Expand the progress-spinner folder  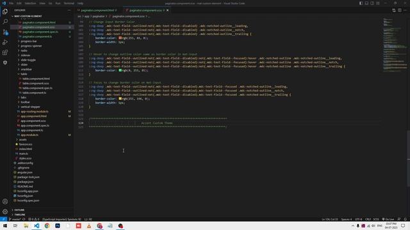click(x=31, y=46)
